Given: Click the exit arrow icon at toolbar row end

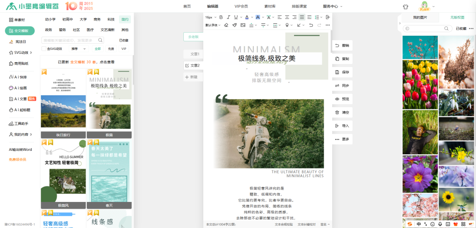Looking at the screenshot, I should pyautogui.click(x=328, y=17).
